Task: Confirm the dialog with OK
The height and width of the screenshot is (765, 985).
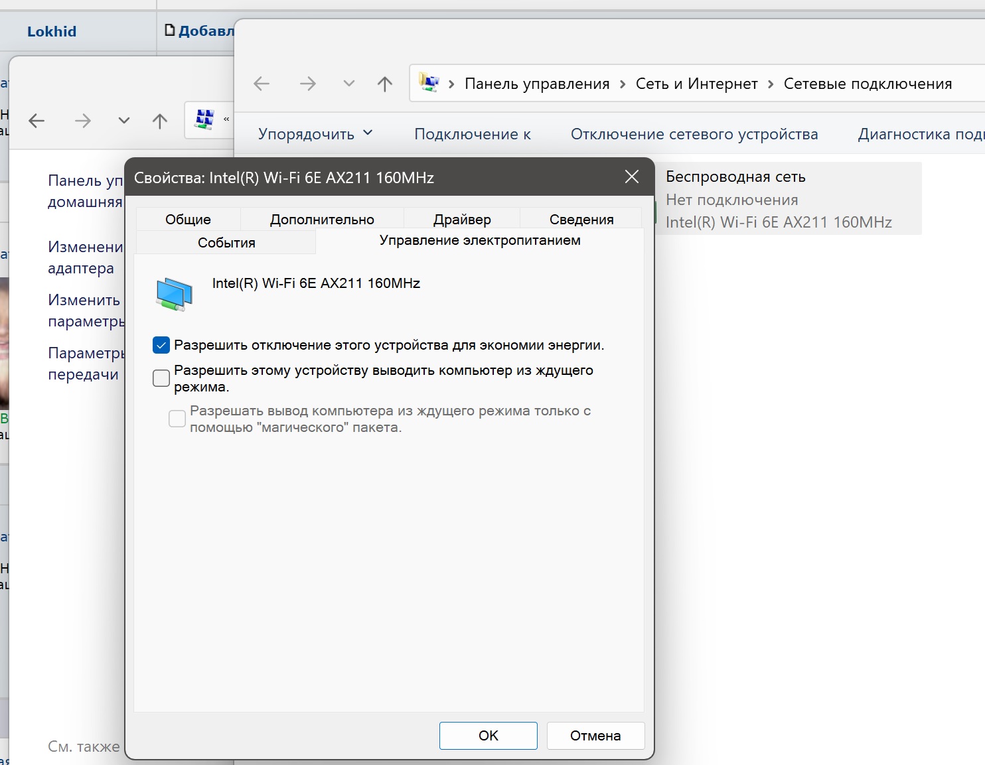Action: (489, 736)
